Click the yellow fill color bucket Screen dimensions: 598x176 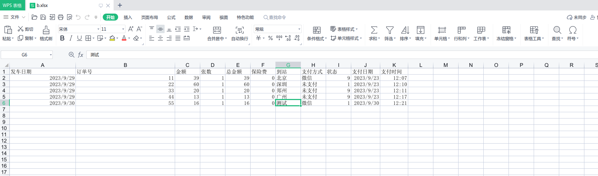[x=112, y=38]
